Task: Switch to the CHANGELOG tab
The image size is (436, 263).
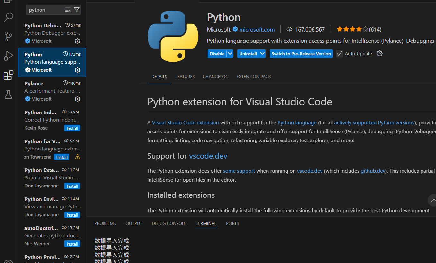Action: 215,77
